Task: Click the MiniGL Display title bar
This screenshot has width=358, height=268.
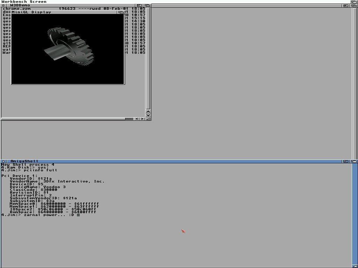Action: [64, 12]
